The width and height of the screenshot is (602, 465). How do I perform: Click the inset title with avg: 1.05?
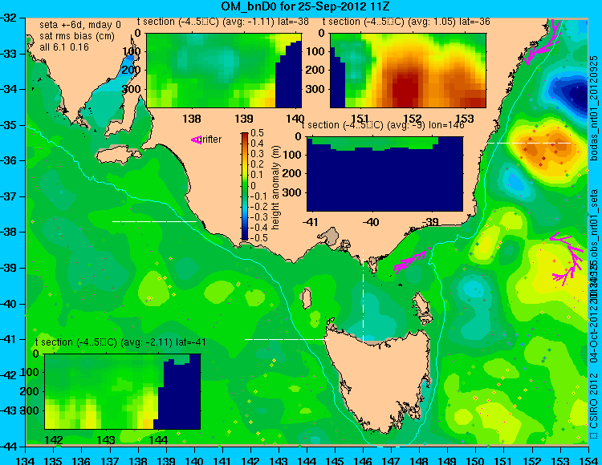[406, 22]
